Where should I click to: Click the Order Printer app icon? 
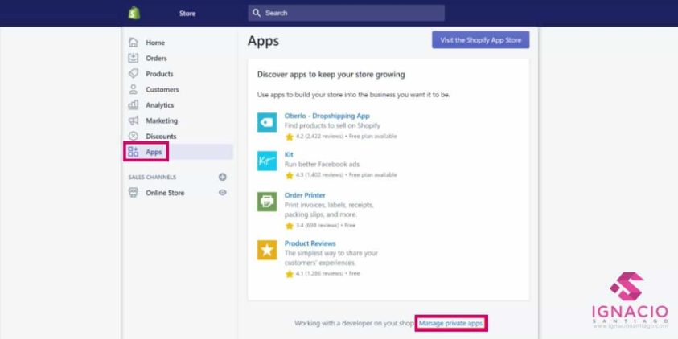(267, 202)
